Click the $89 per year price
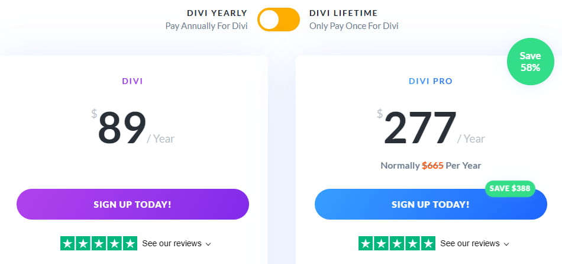The height and width of the screenshot is (264, 562). [x=122, y=128]
